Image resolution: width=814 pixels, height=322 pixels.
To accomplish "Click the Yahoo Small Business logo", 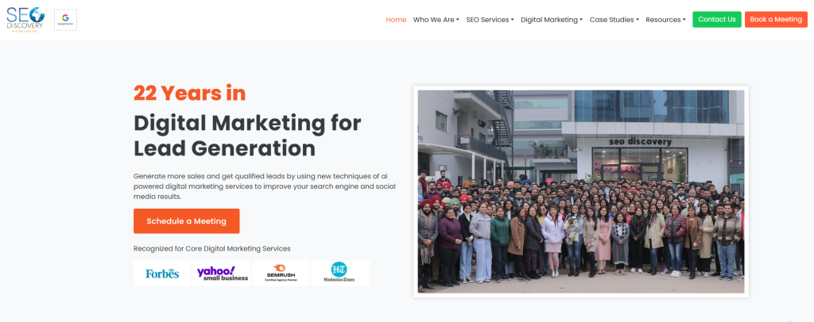I will 223,274.
